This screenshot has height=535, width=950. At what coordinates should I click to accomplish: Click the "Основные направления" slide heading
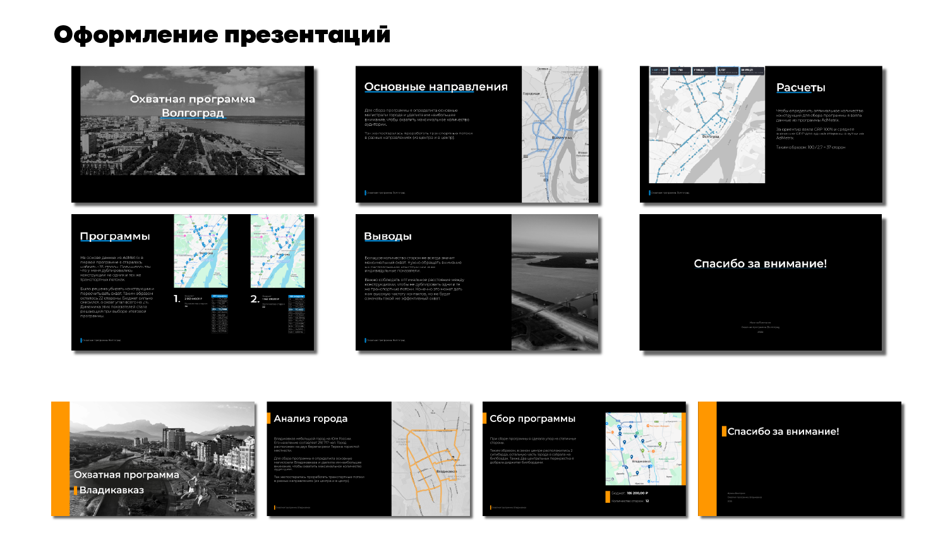point(436,87)
